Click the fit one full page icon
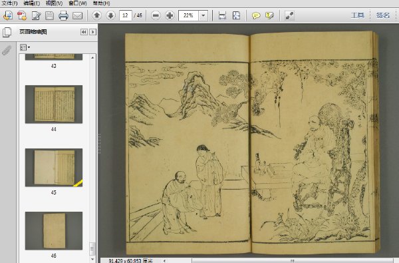The height and width of the screenshot is (263, 399). pyautogui.click(x=236, y=15)
